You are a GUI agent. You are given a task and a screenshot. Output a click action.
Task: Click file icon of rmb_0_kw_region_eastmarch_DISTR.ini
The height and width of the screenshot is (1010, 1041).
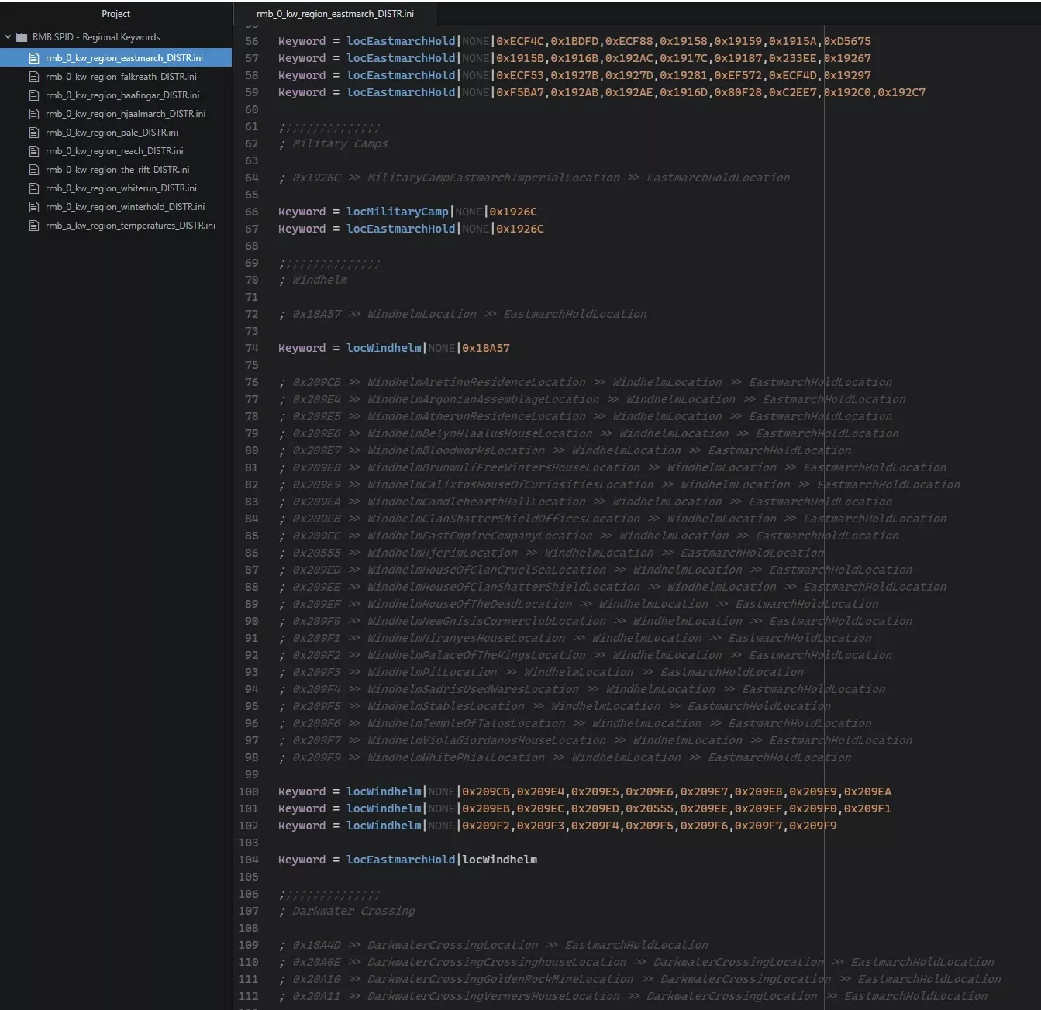[x=33, y=58]
